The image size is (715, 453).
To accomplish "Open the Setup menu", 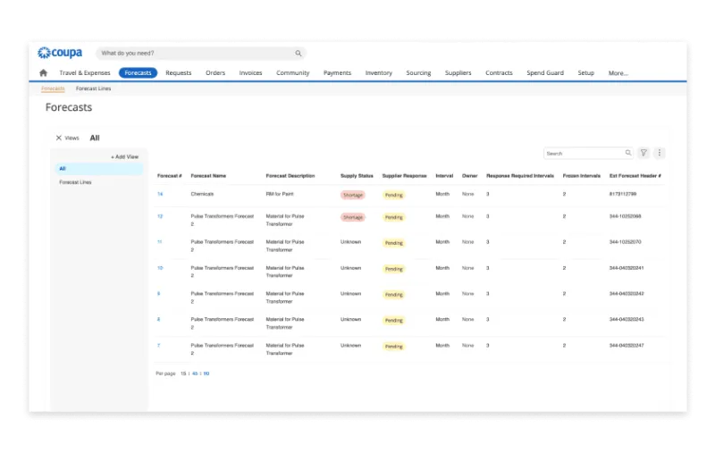I will [x=585, y=73].
